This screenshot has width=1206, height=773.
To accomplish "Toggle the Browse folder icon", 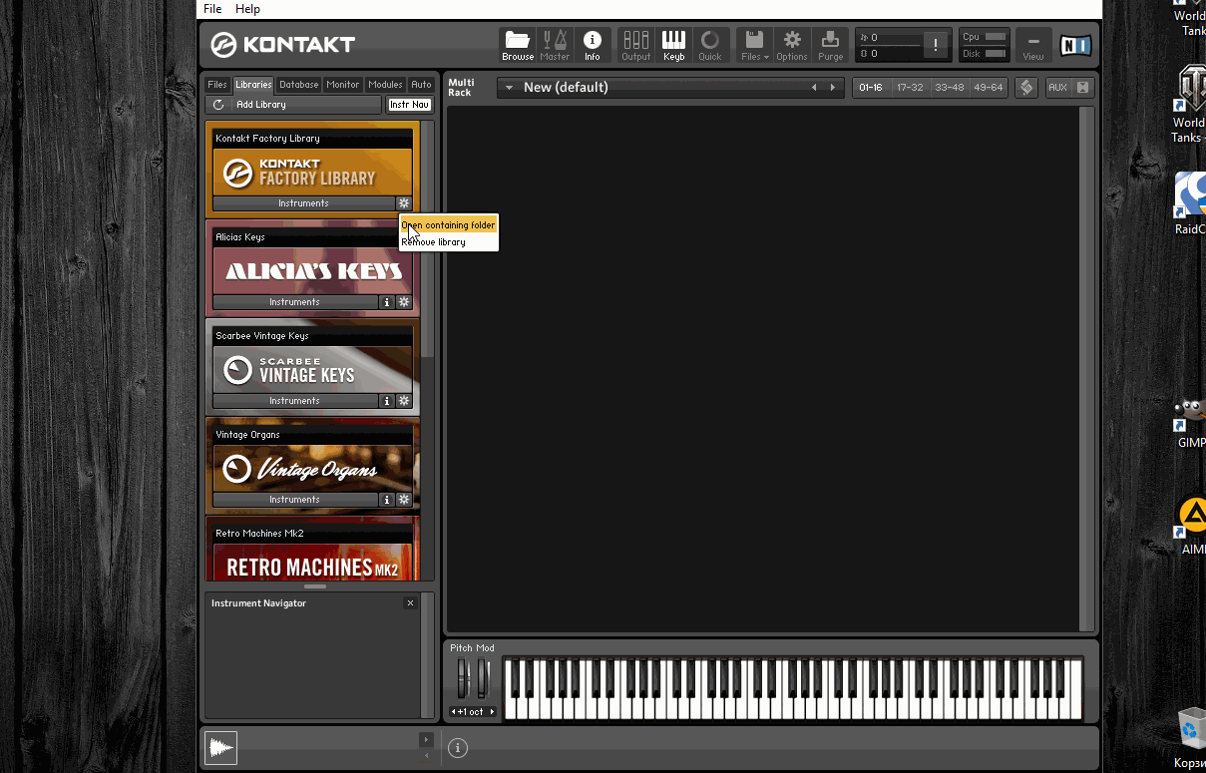I will coord(518,45).
